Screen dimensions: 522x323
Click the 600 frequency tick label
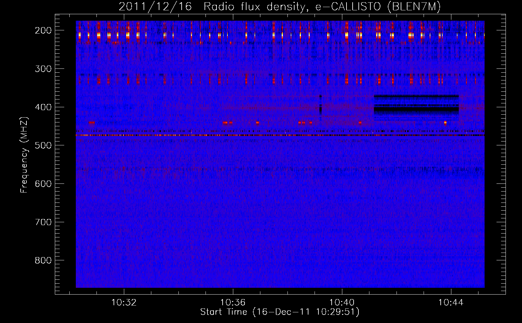tap(43, 184)
